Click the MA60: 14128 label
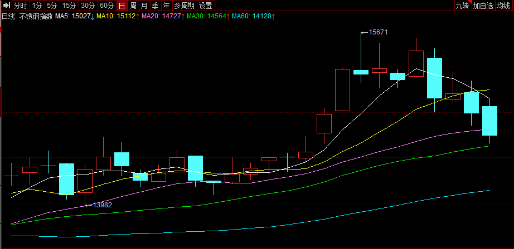Screen dimensions: 514x249 click(252, 16)
